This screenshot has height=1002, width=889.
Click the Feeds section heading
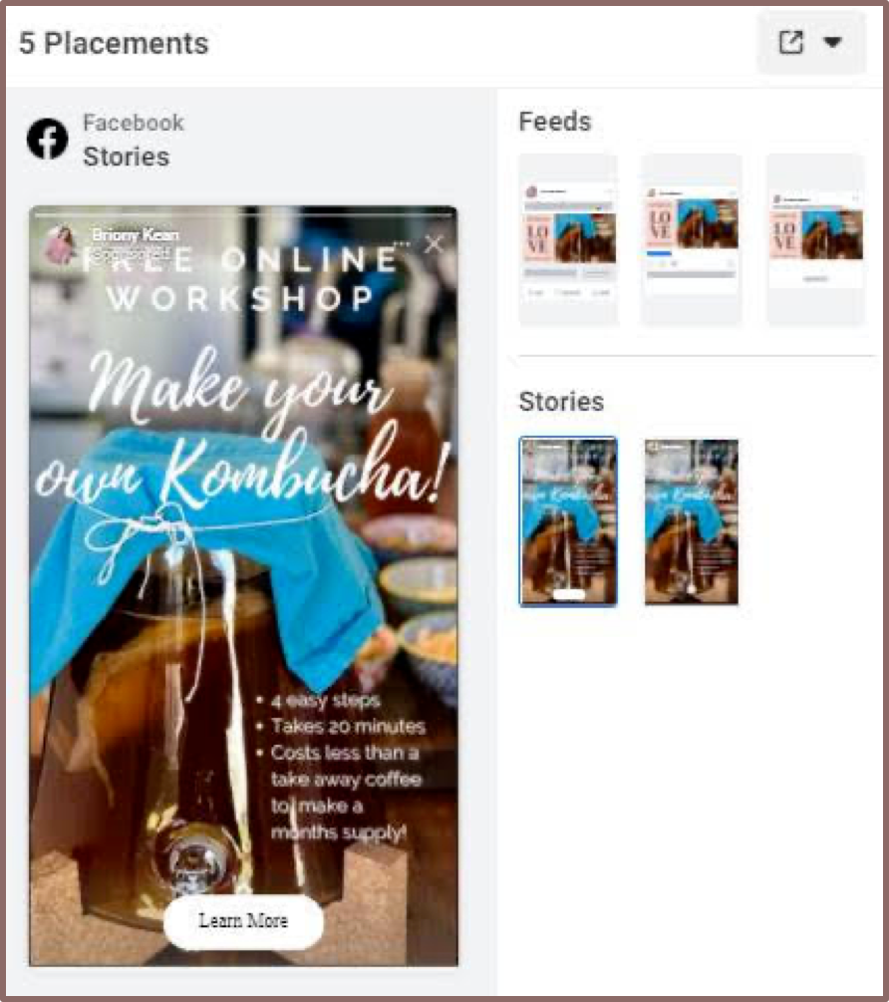click(555, 122)
